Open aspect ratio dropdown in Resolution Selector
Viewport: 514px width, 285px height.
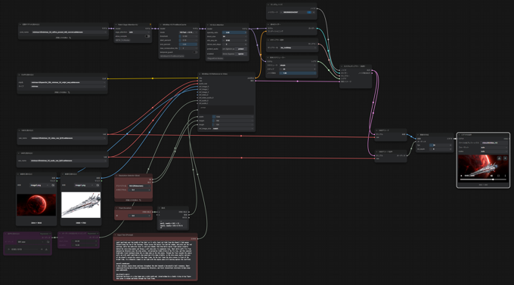[139, 186]
